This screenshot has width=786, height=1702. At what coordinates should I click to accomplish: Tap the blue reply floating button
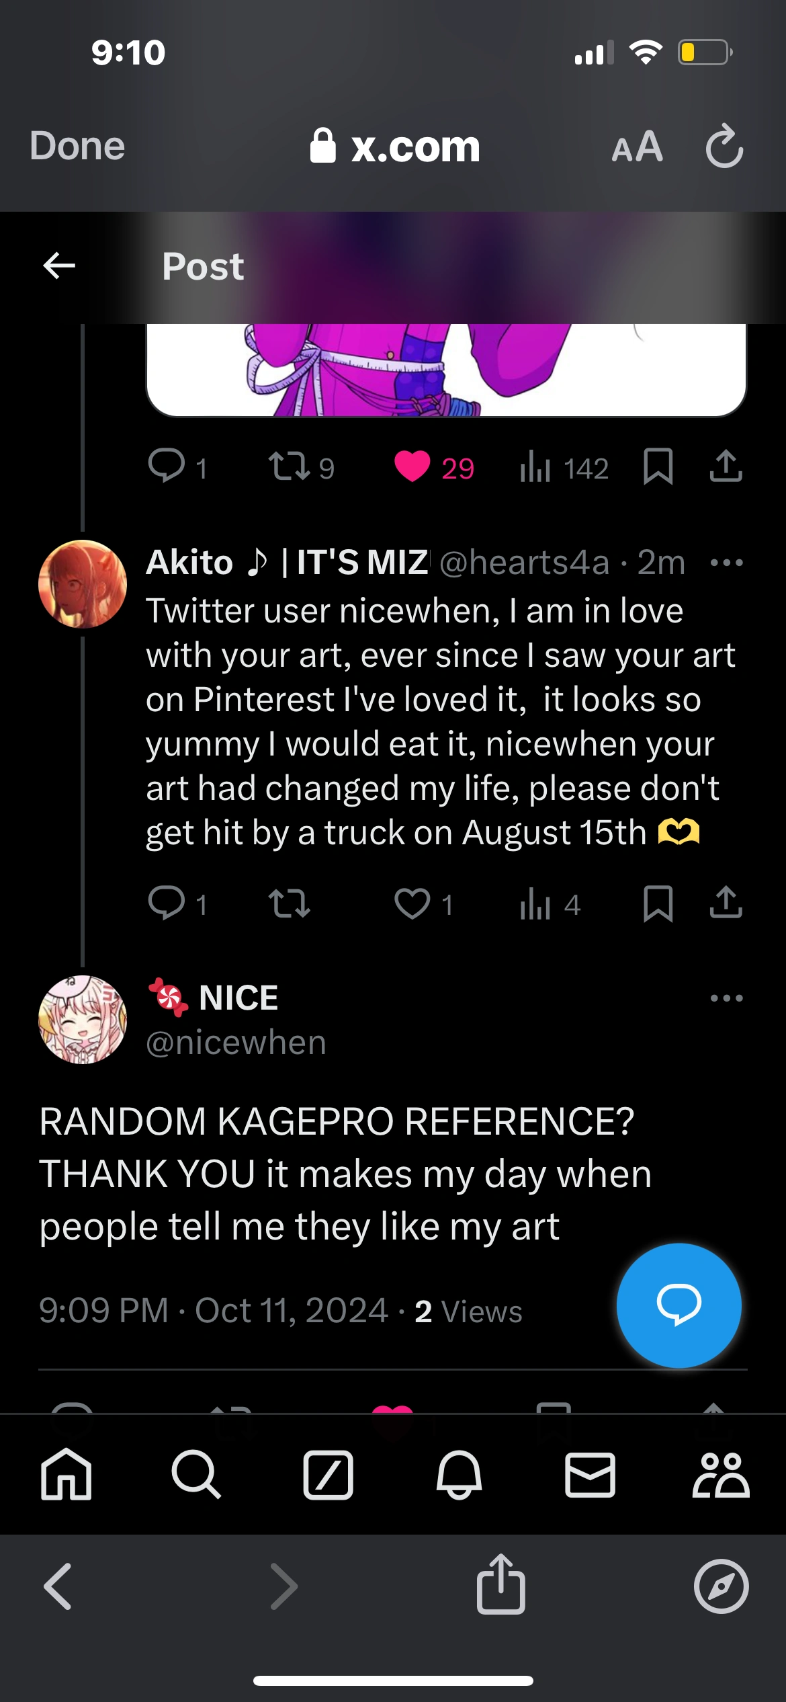click(x=679, y=1305)
